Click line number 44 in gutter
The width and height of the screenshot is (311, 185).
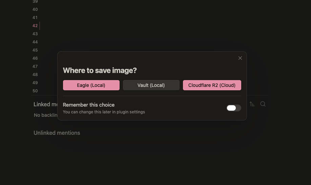tap(35, 42)
